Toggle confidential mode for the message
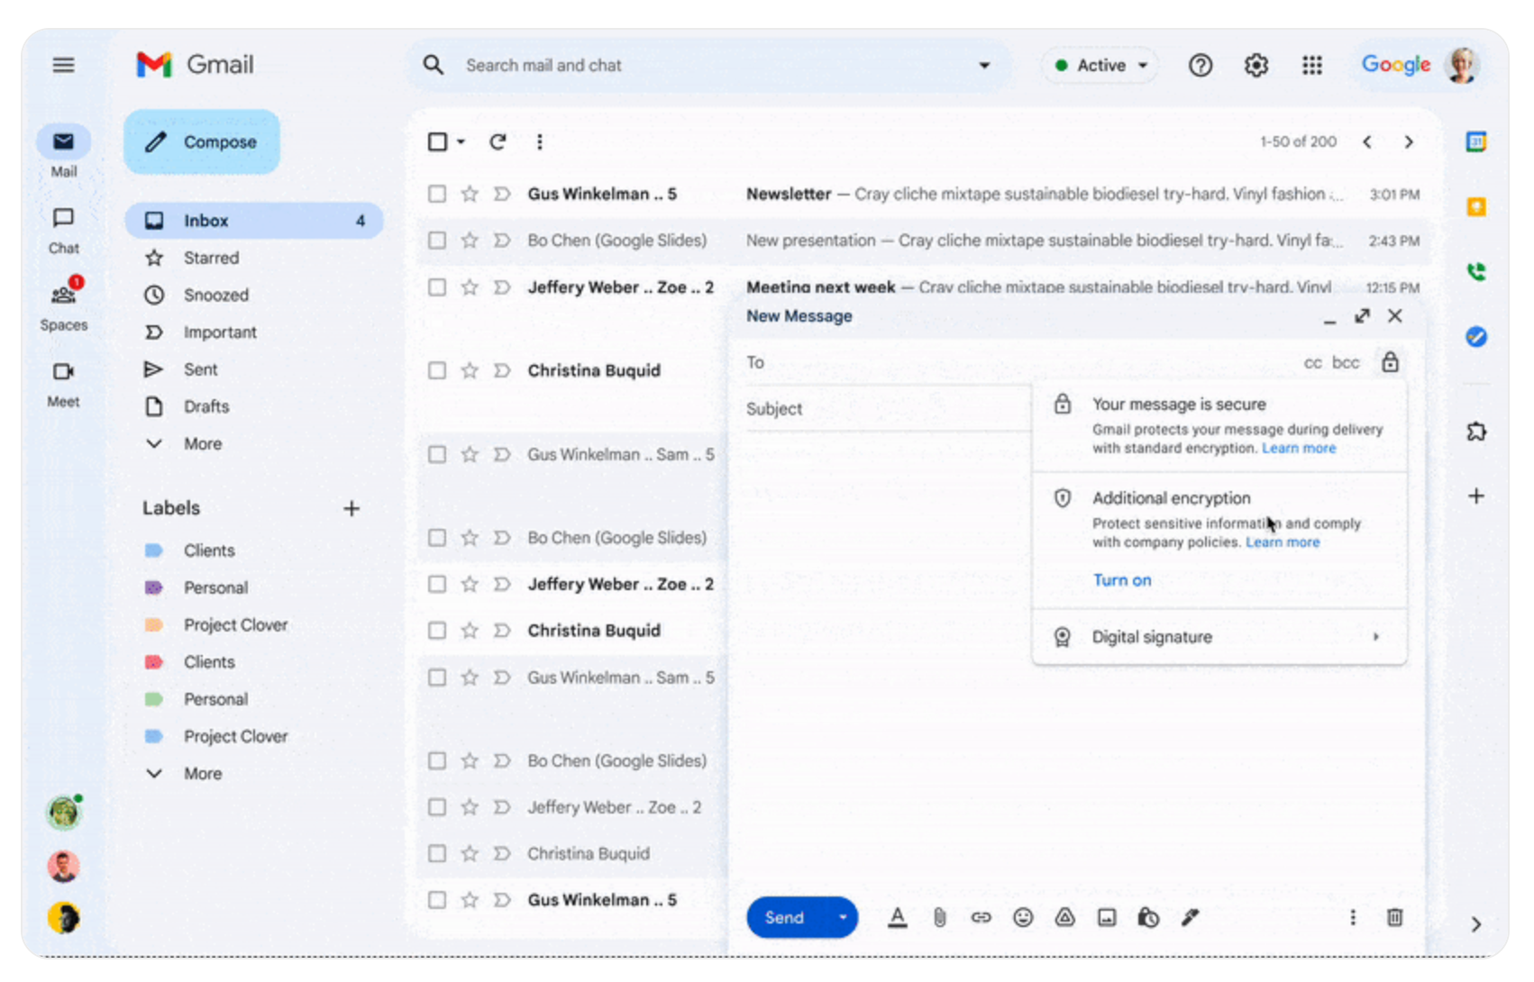Screen dimensions: 1534x982 (1148, 917)
